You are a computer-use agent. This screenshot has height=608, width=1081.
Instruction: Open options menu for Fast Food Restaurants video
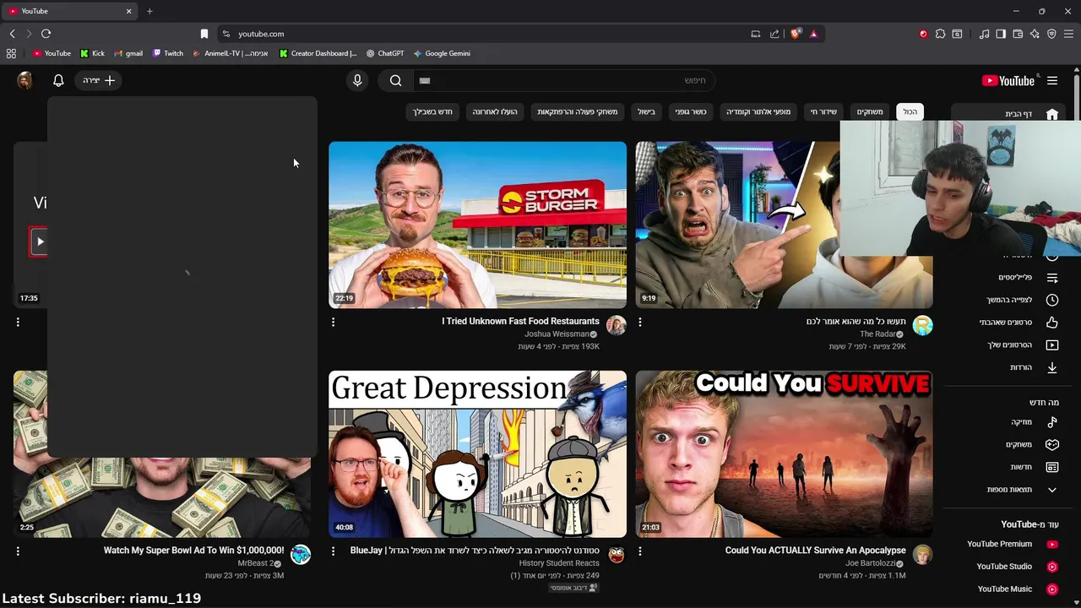pos(333,322)
